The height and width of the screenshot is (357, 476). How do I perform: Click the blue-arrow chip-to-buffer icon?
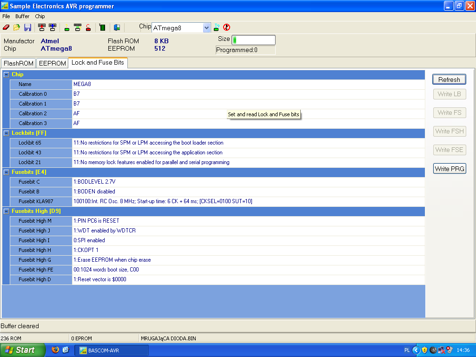[x=53, y=27]
